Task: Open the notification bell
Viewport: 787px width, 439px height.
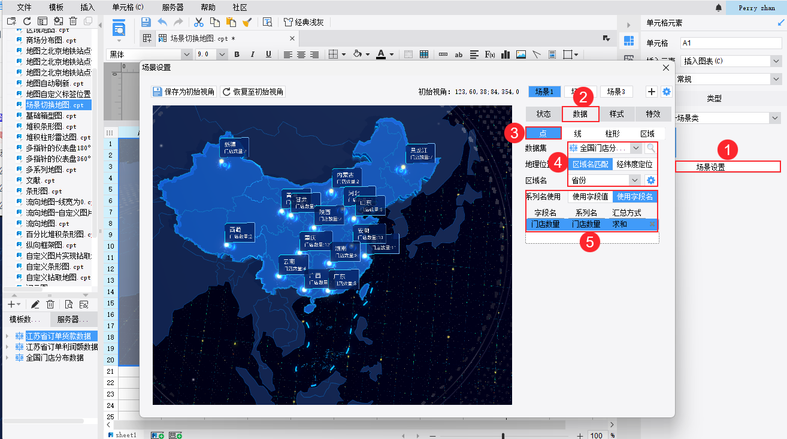Action: click(x=719, y=8)
